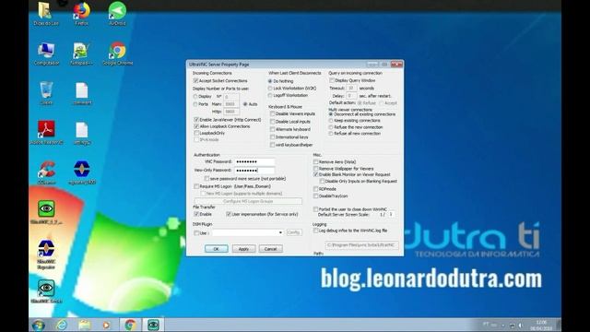The height and width of the screenshot is (332, 590).
Task: Disable the Enable JavaViewer checkbox
Action: tap(196, 119)
